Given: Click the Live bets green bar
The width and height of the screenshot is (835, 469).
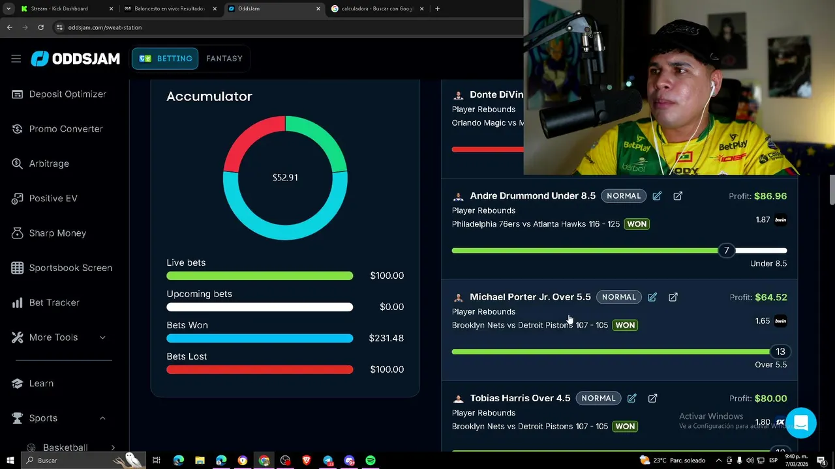Looking at the screenshot, I should (260, 276).
